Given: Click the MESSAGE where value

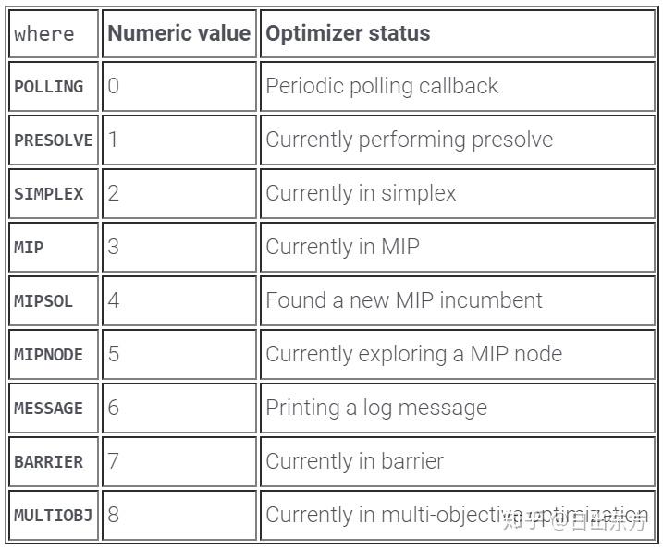Looking at the screenshot, I should [x=54, y=409].
